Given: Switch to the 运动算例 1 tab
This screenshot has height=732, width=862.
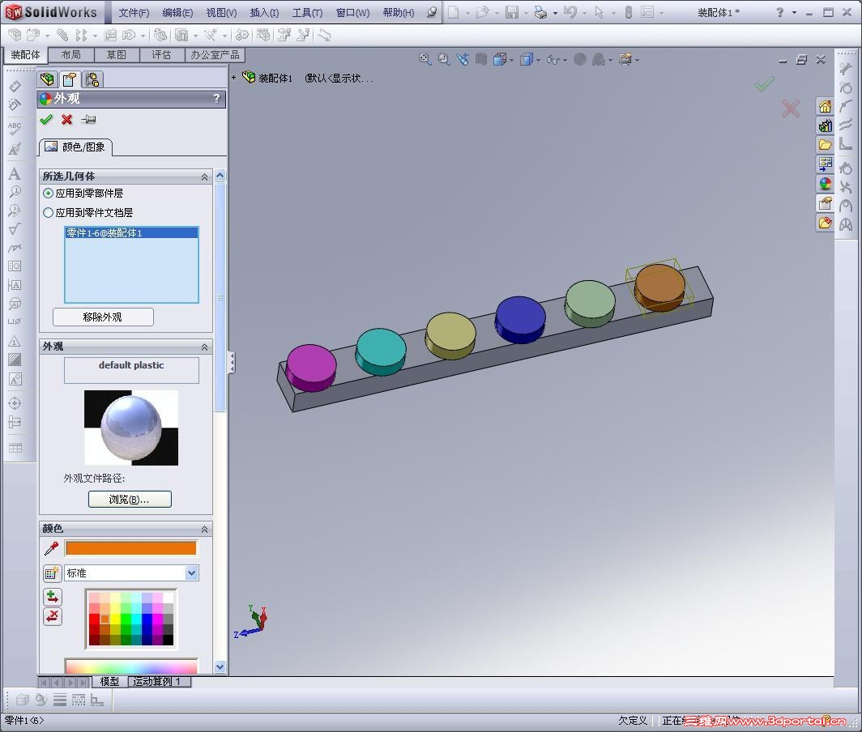Looking at the screenshot, I should pyautogui.click(x=159, y=682).
